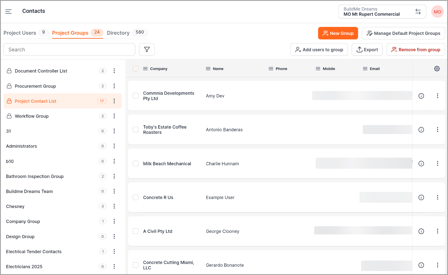
Task: Click the filter funnel icon
Action: pos(147,50)
